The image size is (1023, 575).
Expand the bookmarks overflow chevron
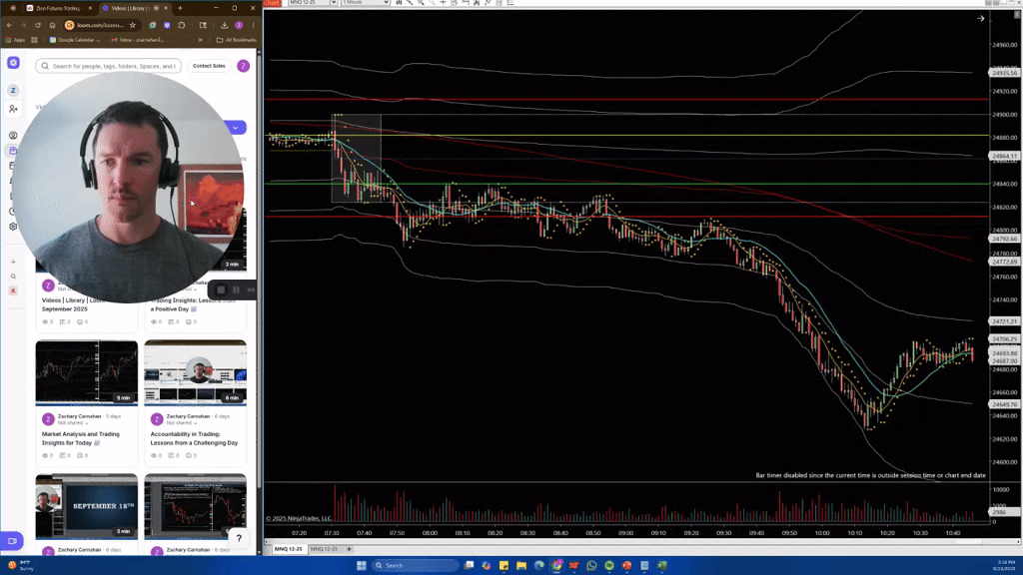200,40
